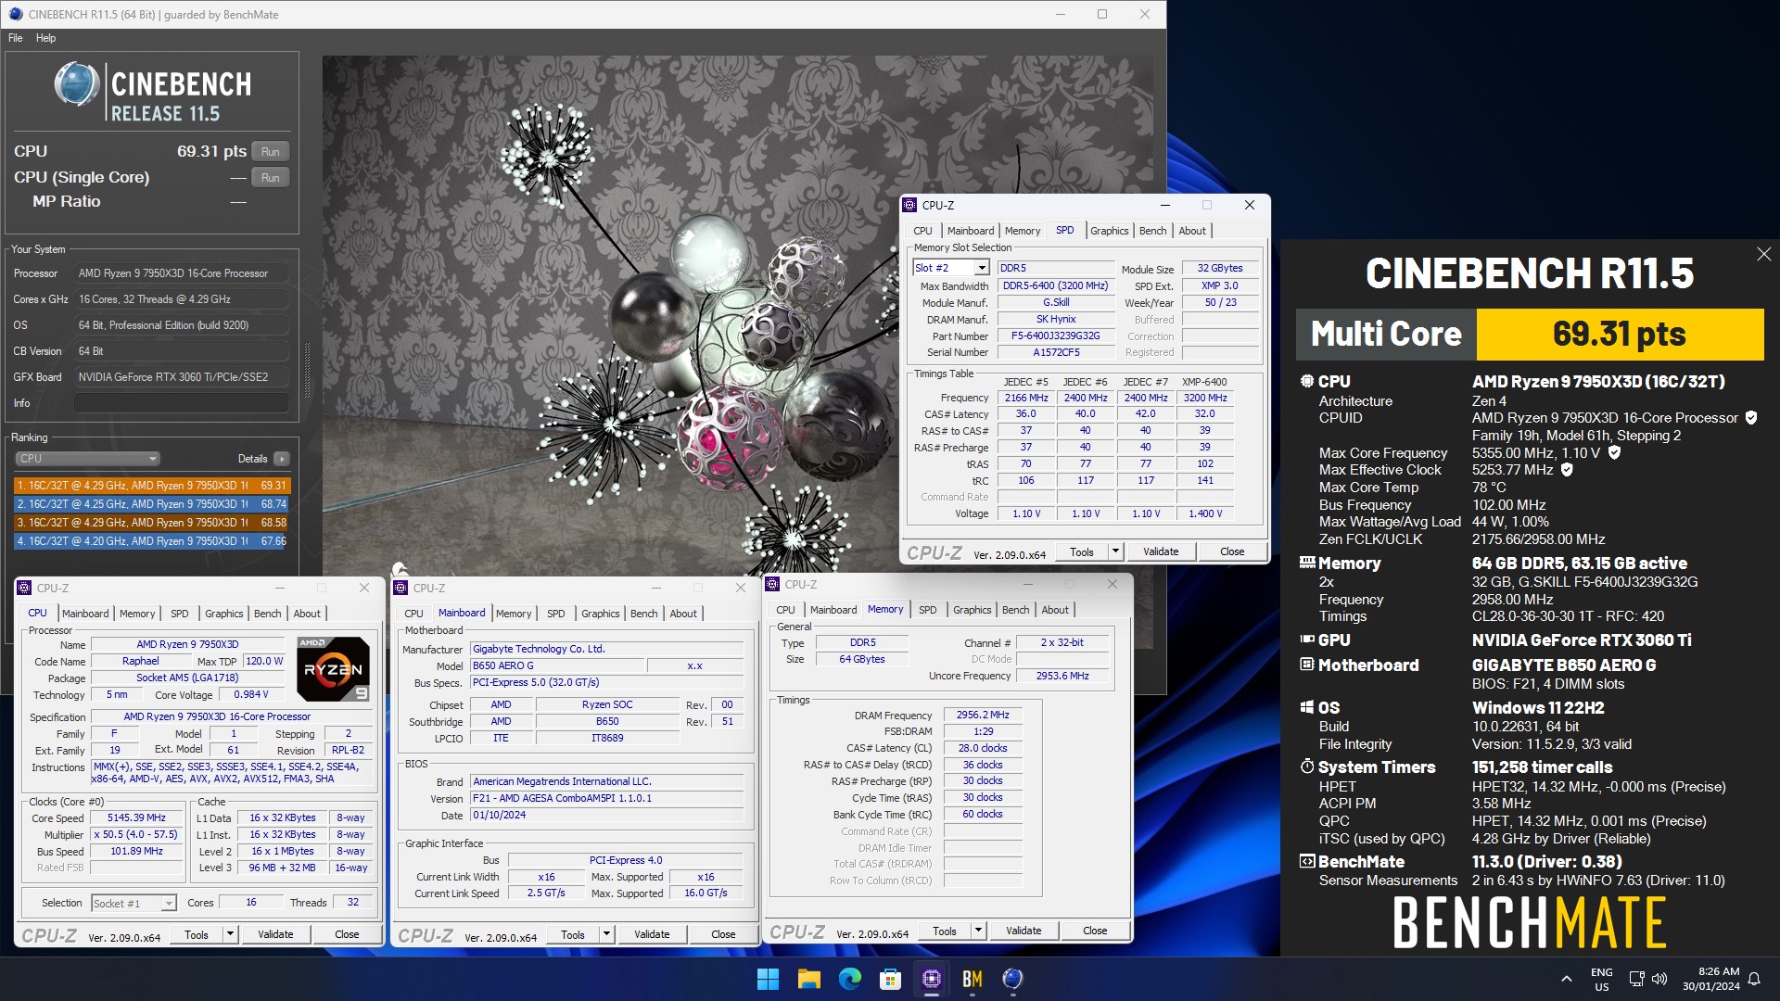Open the Ranking CPU filter dropdown
The image size is (1780, 1001).
click(88, 459)
